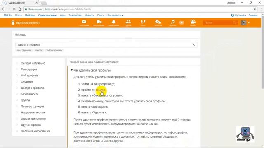The width and height of the screenshot is (264, 148).
Task: Open Chrome three-dot menu
Action: tap(261, 9)
